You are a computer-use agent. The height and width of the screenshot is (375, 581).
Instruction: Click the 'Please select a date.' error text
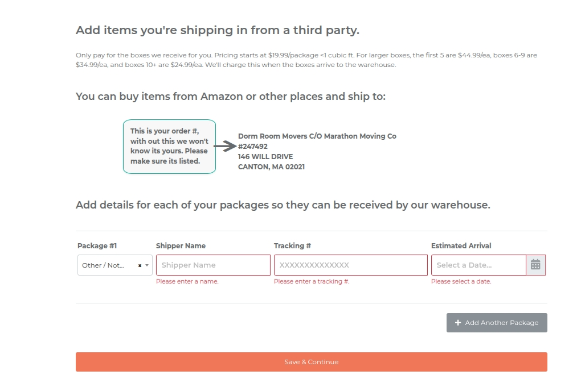(x=461, y=281)
